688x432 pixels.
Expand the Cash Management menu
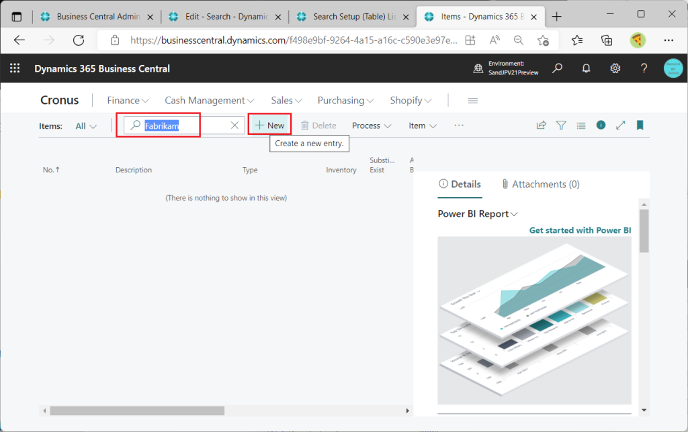pos(210,101)
